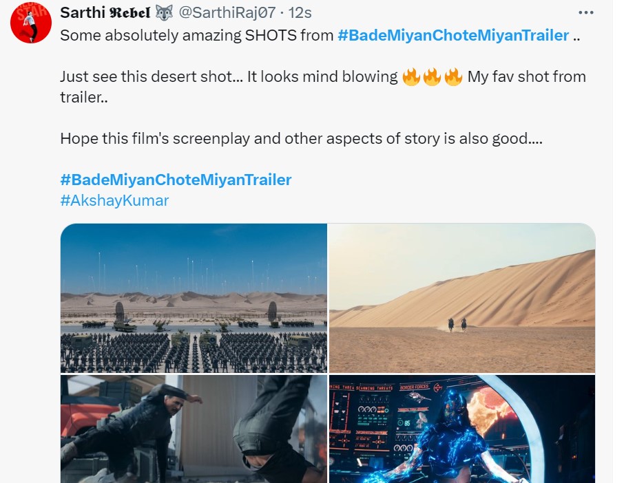
Task: Click the wolf emoji beside the display name
Action: 163,13
